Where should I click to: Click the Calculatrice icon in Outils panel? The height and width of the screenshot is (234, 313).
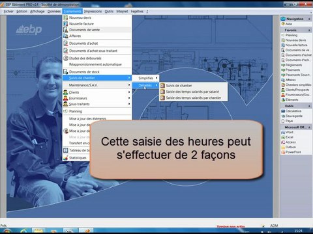[x=283, y=111]
